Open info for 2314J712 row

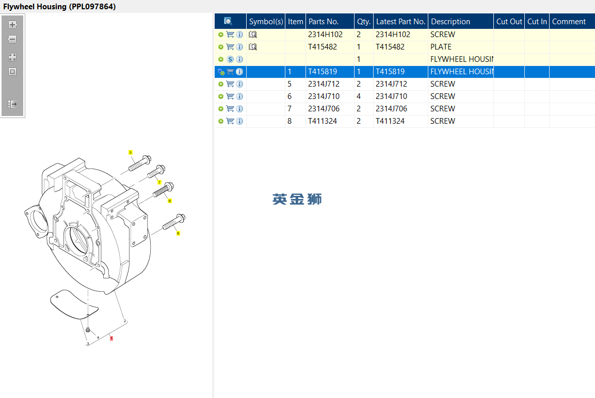point(239,84)
